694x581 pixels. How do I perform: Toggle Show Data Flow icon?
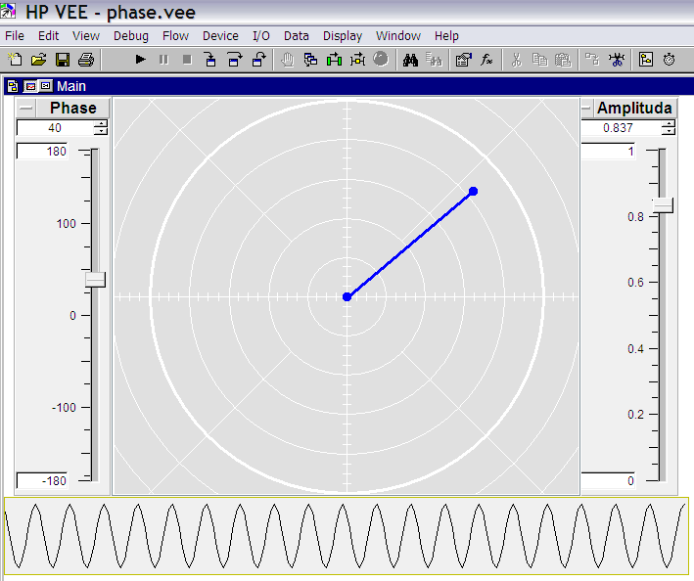pyautogui.click(x=357, y=60)
